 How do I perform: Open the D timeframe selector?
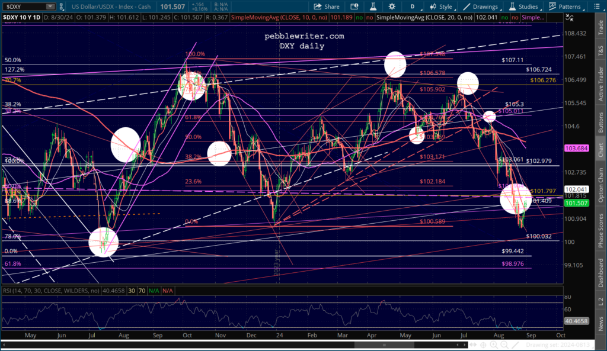tap(413, 7)
